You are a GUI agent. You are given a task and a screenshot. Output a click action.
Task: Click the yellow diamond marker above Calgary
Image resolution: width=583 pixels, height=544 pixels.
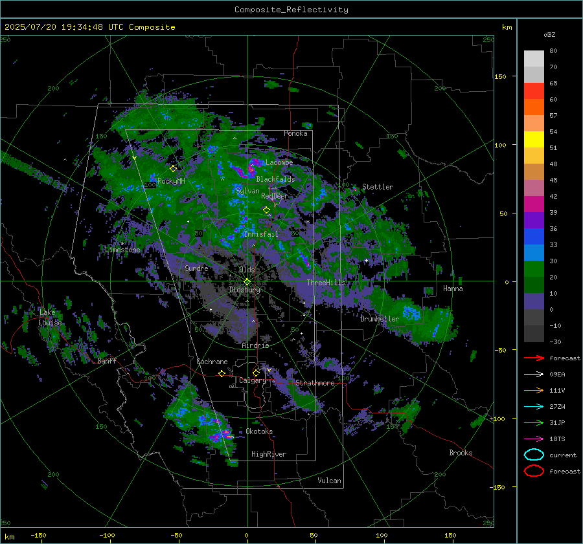tap(256, 373)
